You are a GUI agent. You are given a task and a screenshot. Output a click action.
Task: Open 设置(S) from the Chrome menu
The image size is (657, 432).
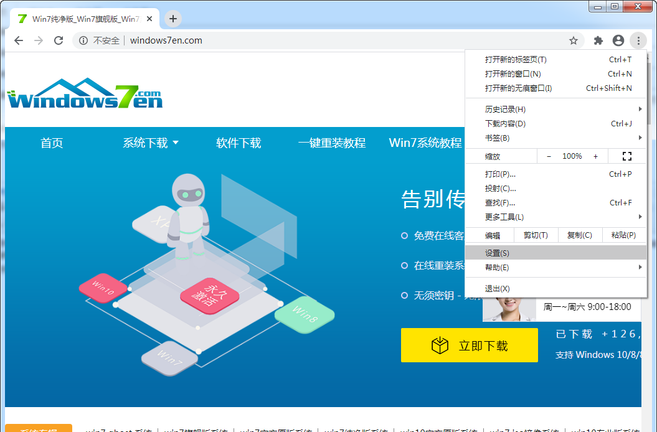point(555,253)
